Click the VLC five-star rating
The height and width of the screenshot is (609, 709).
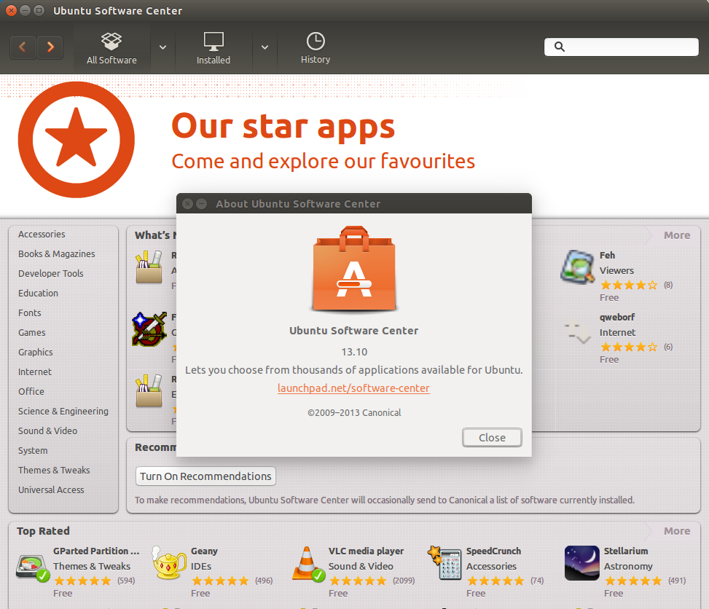[x=358, y=581]
